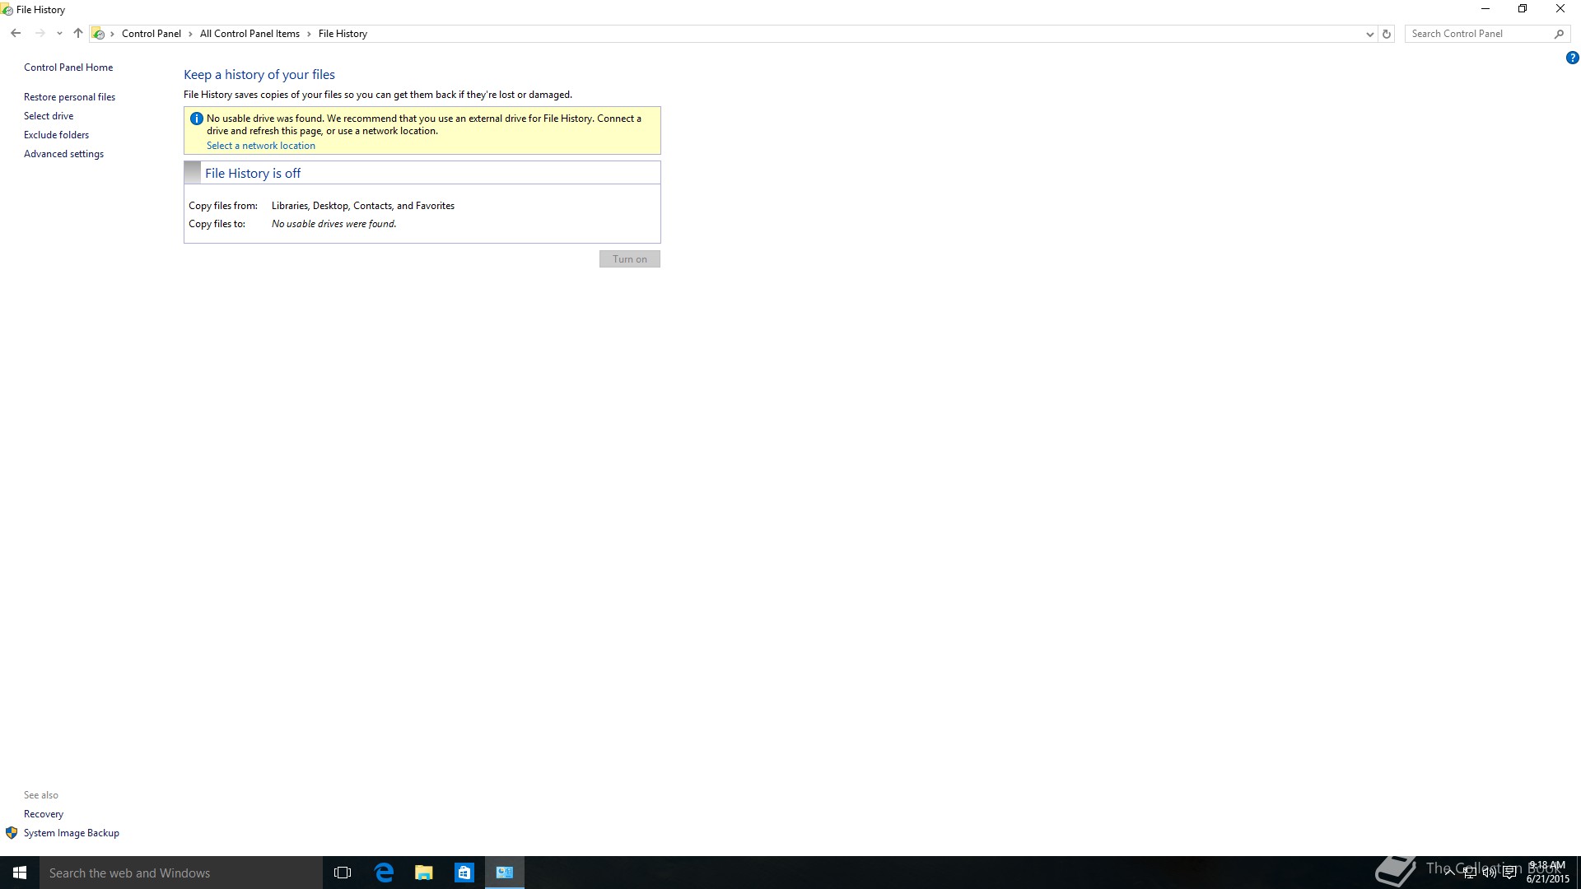Click Select a network location link

(260, 146)
